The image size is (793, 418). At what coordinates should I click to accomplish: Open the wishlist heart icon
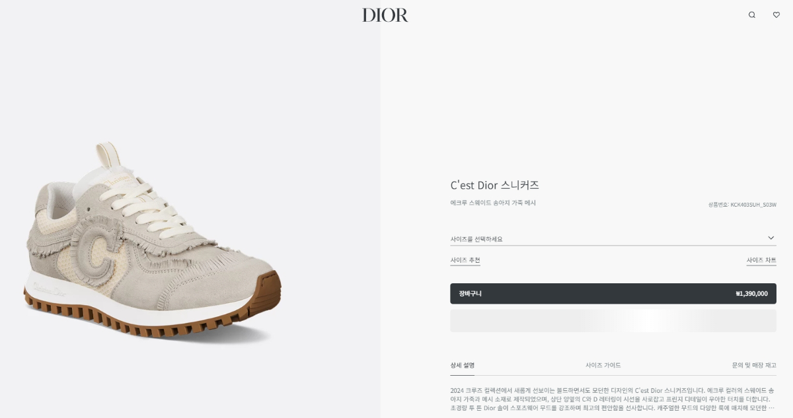coord(776,15)
